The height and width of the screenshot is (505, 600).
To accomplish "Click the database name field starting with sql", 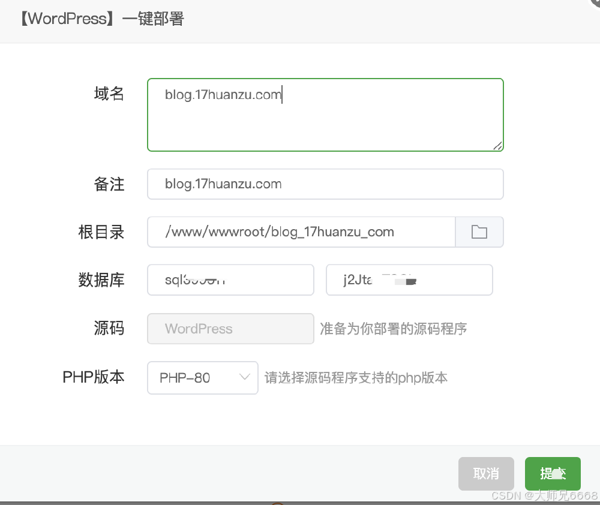I will (x=230, y=279).
